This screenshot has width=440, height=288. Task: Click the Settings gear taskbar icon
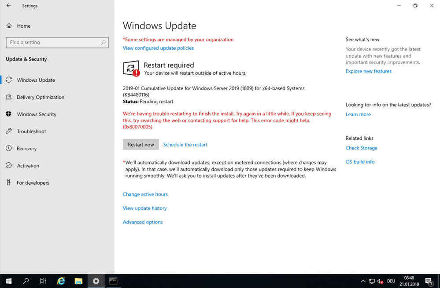coord(96,281)
